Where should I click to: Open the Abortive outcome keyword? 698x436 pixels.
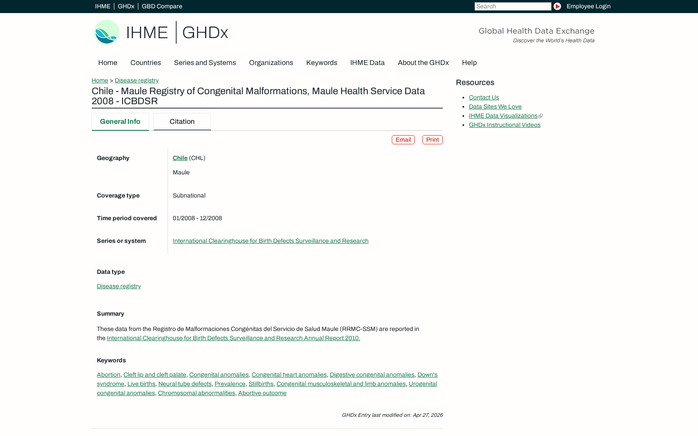pyautogui.click(x=262, y=393)
